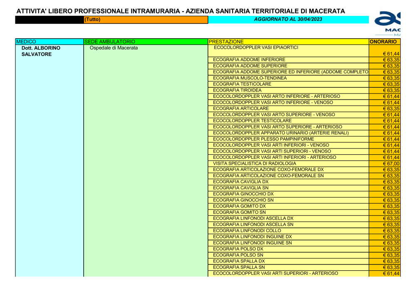416x294 pixels.
Task: Click the Ospedale di Macerata cell
Action: pos(114,48)
